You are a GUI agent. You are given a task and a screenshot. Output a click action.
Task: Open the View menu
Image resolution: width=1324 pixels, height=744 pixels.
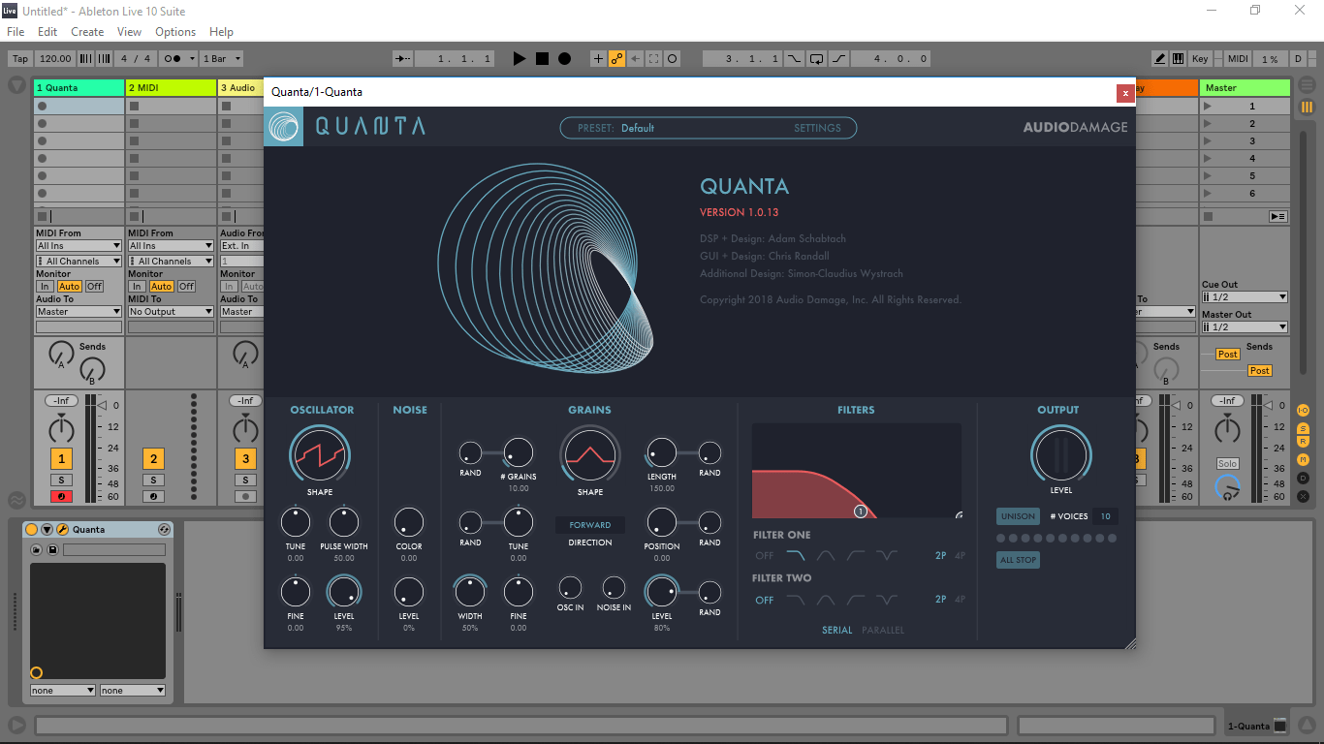[129, 32]
